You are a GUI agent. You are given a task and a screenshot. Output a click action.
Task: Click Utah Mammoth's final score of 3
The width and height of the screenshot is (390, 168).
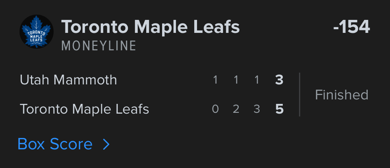click(279, 80)
